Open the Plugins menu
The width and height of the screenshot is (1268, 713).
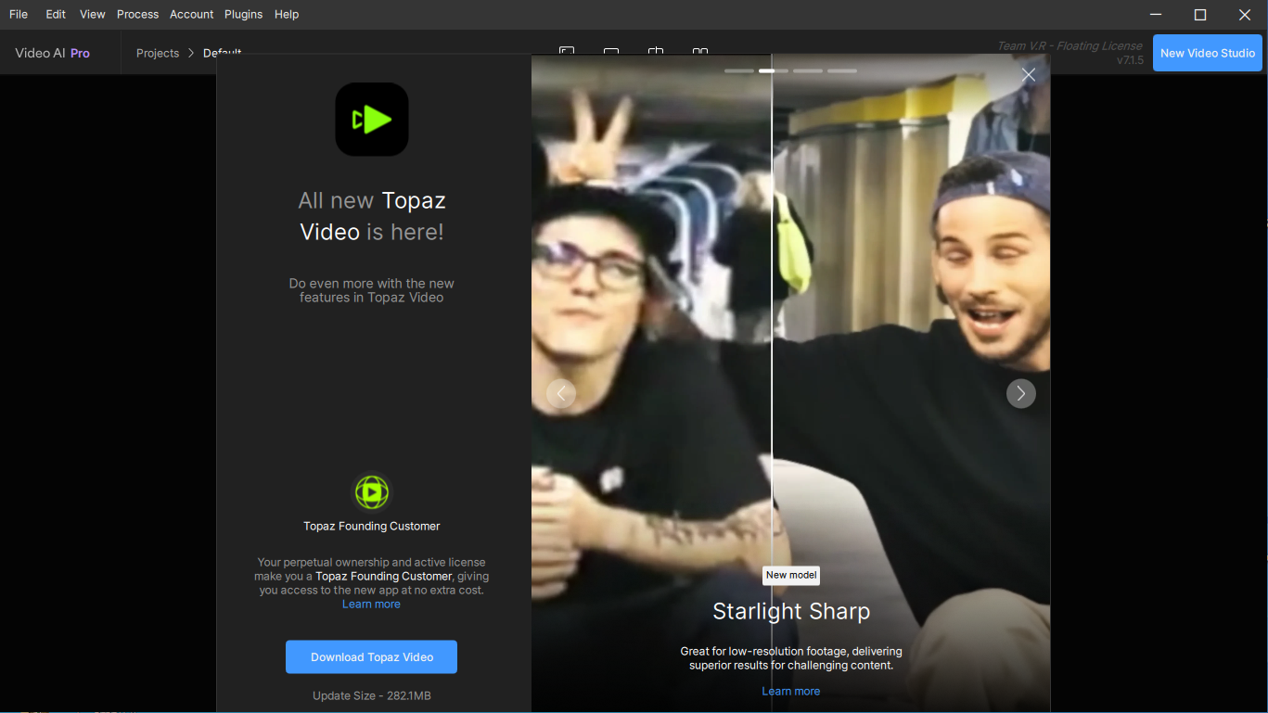[x=244, y=14]
